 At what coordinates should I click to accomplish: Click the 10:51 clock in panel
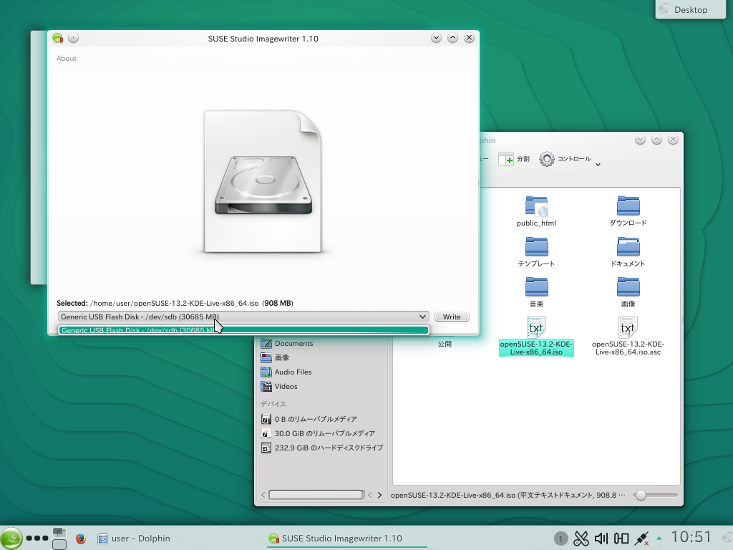coord(691,537)
